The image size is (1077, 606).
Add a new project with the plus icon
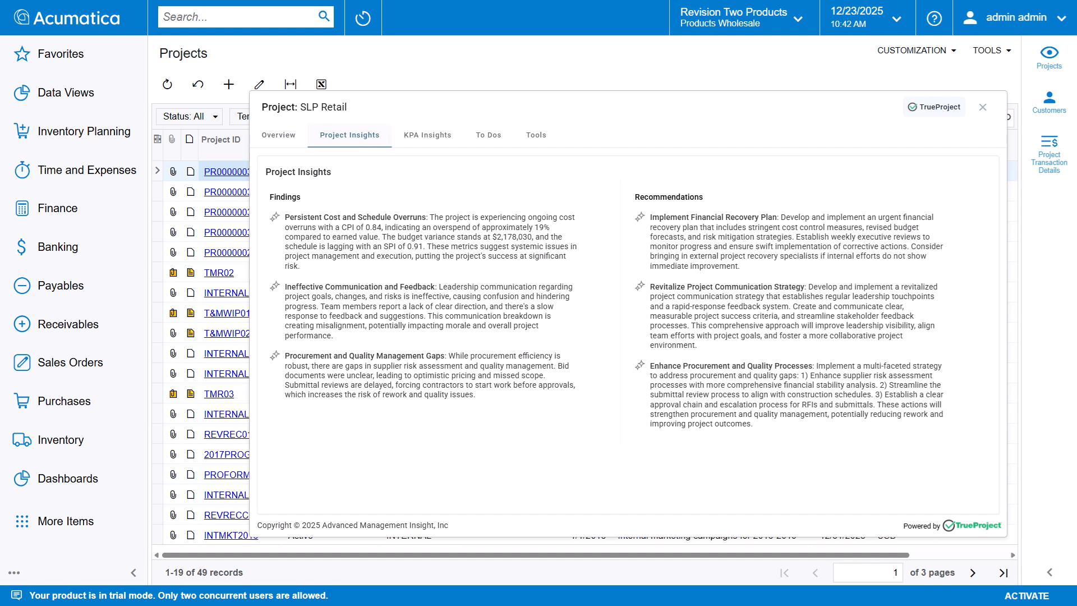(228, 84)
